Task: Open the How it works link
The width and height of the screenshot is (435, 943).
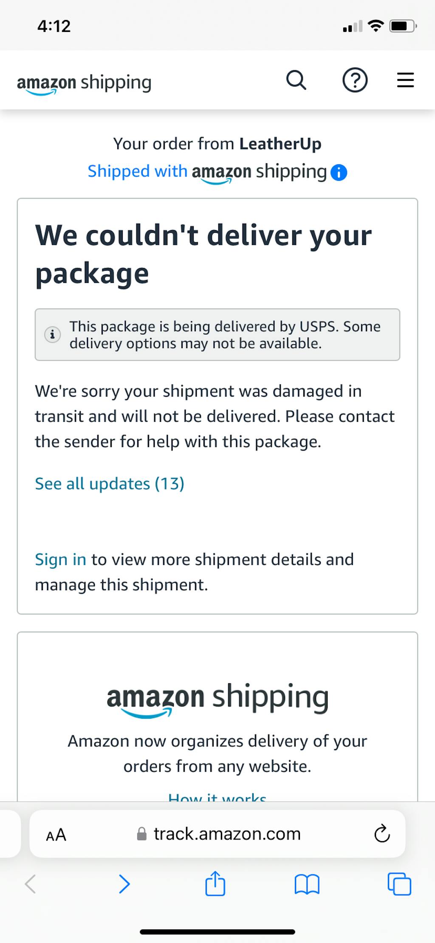Action: (217, 797)
